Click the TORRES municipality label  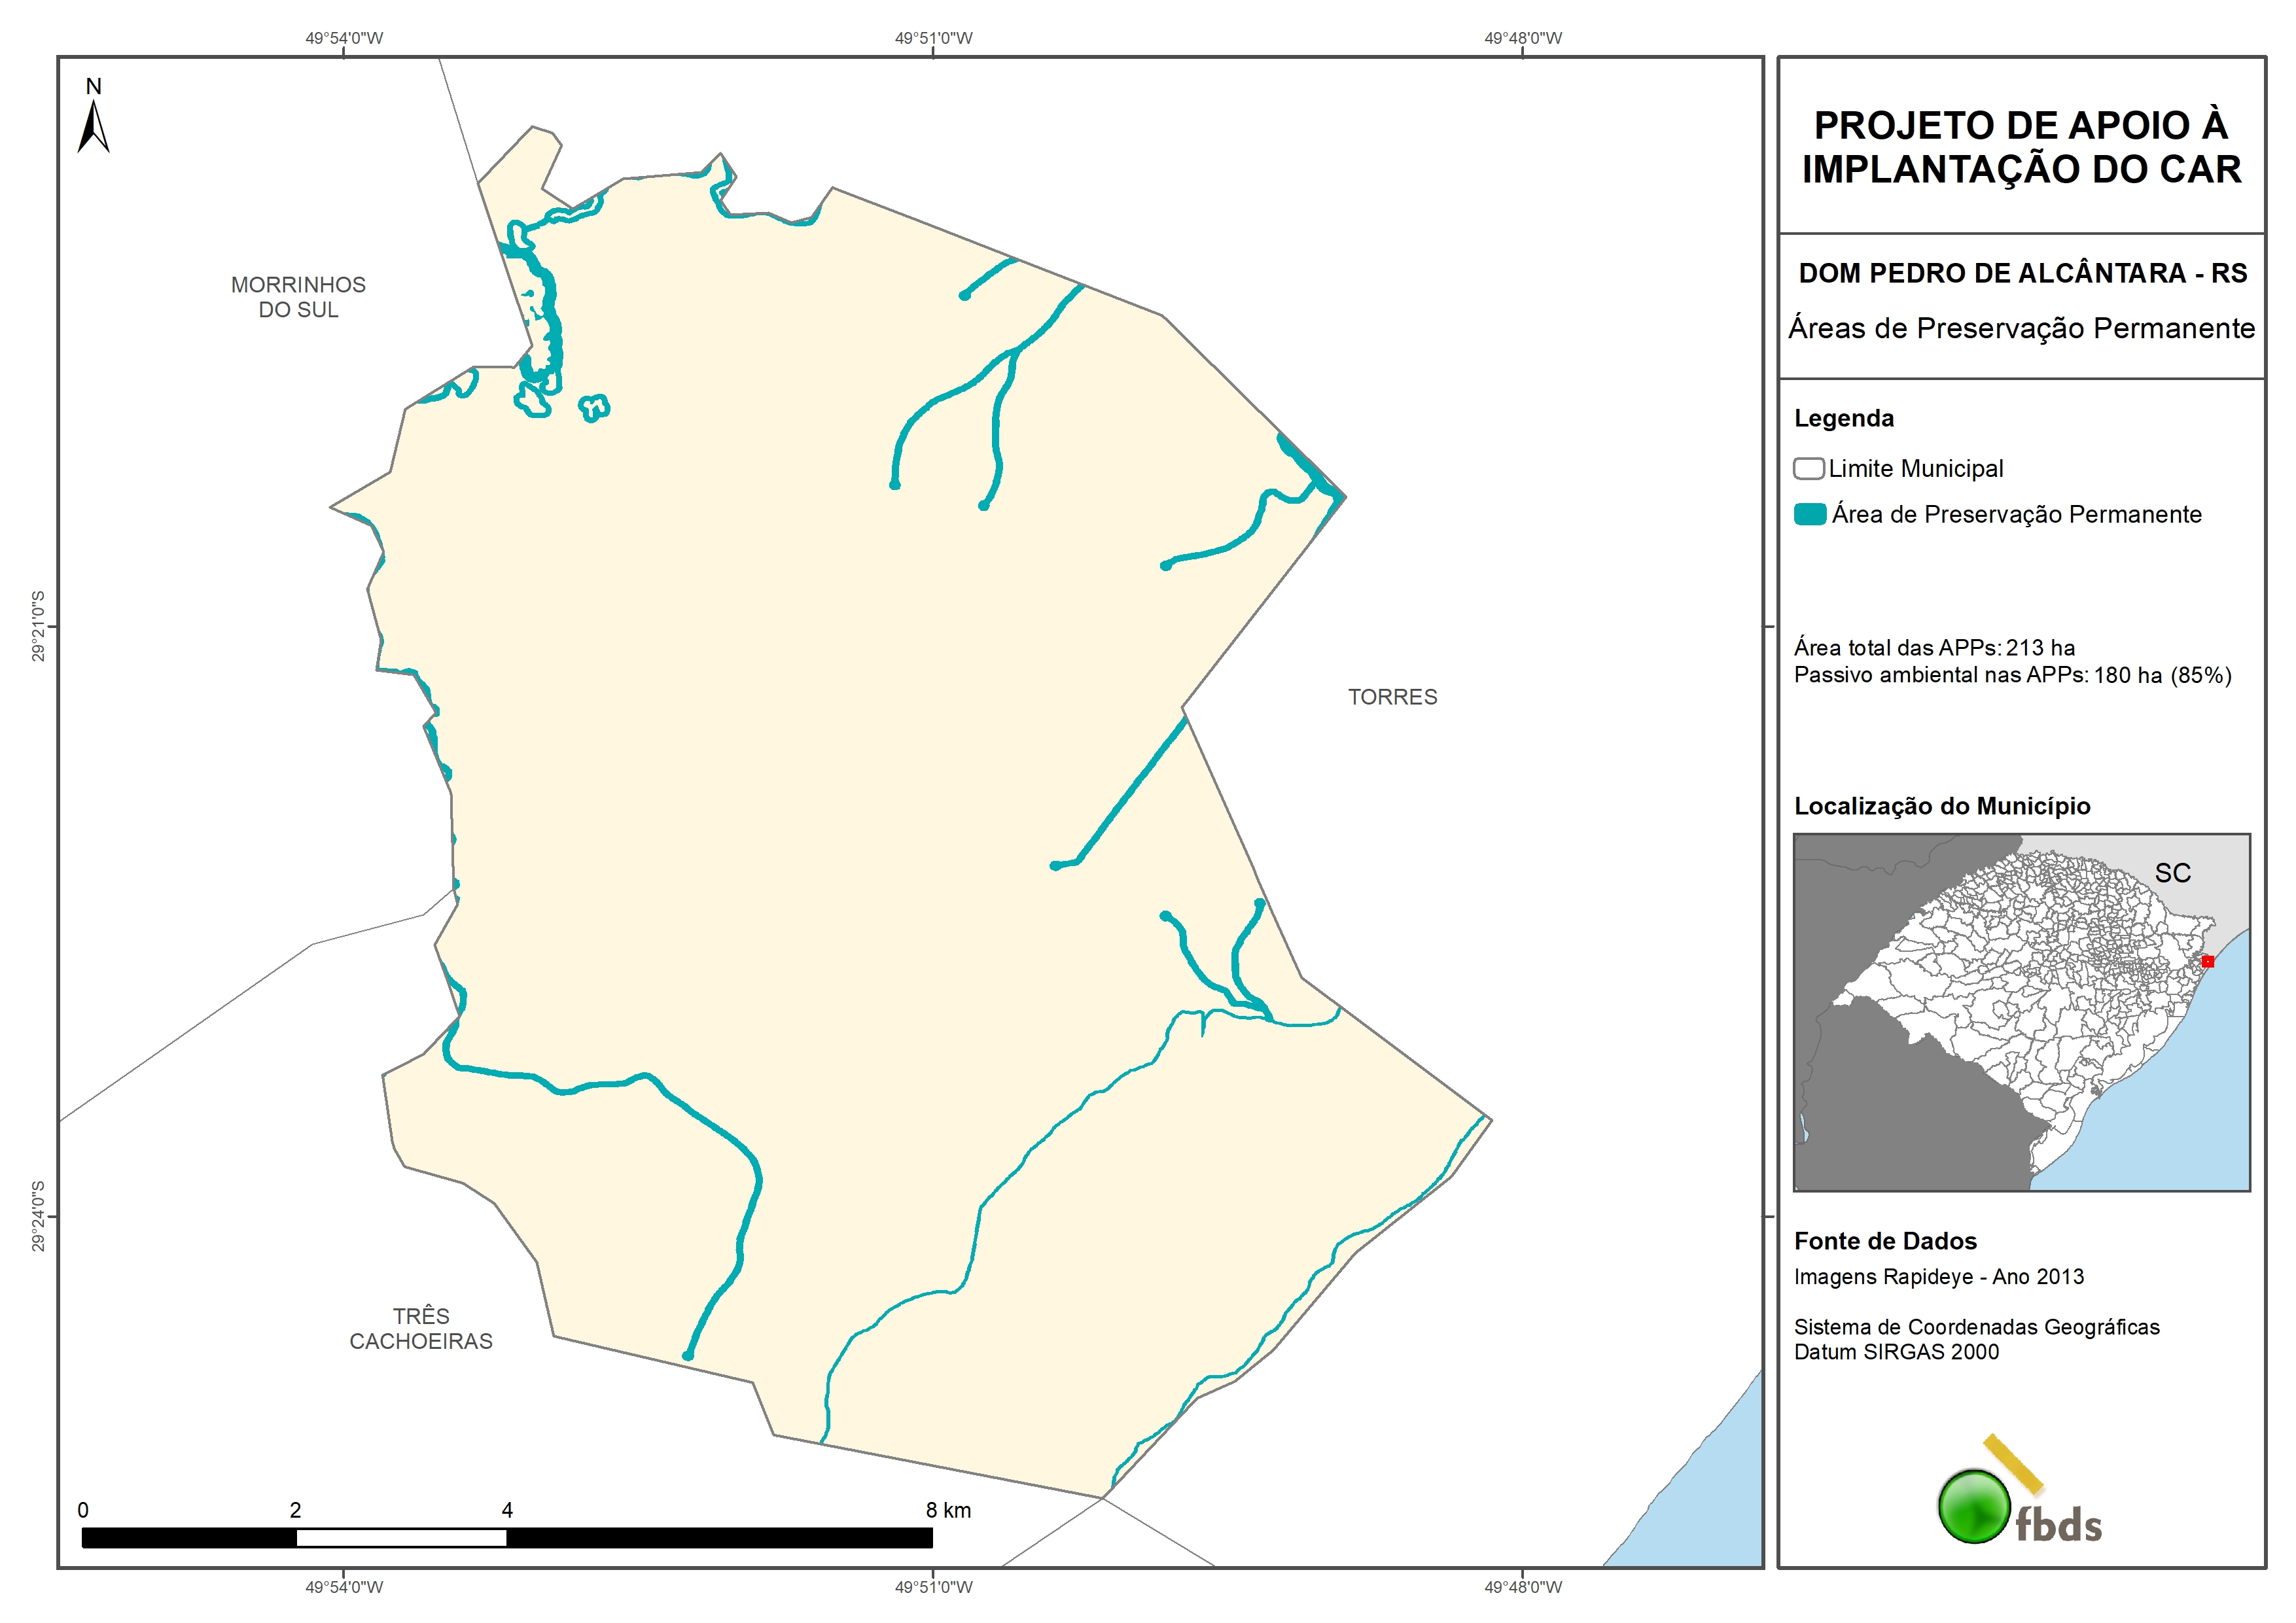pyautogui.click(x=1392, y=697)
